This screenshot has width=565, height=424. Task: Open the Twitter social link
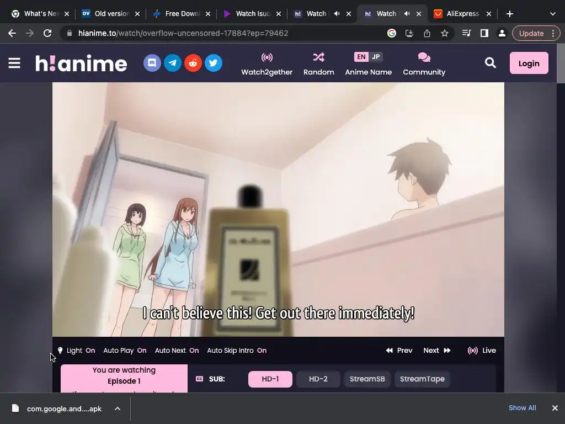pos(214,63)
